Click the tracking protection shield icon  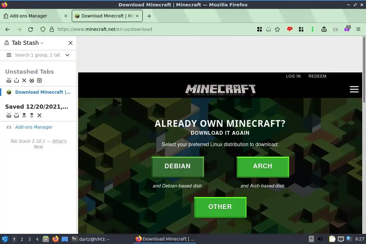coord(43,29)
